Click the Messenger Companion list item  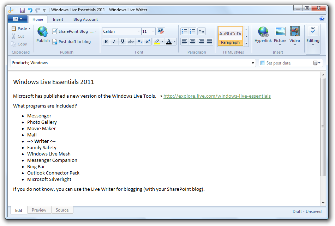(52, 160)
